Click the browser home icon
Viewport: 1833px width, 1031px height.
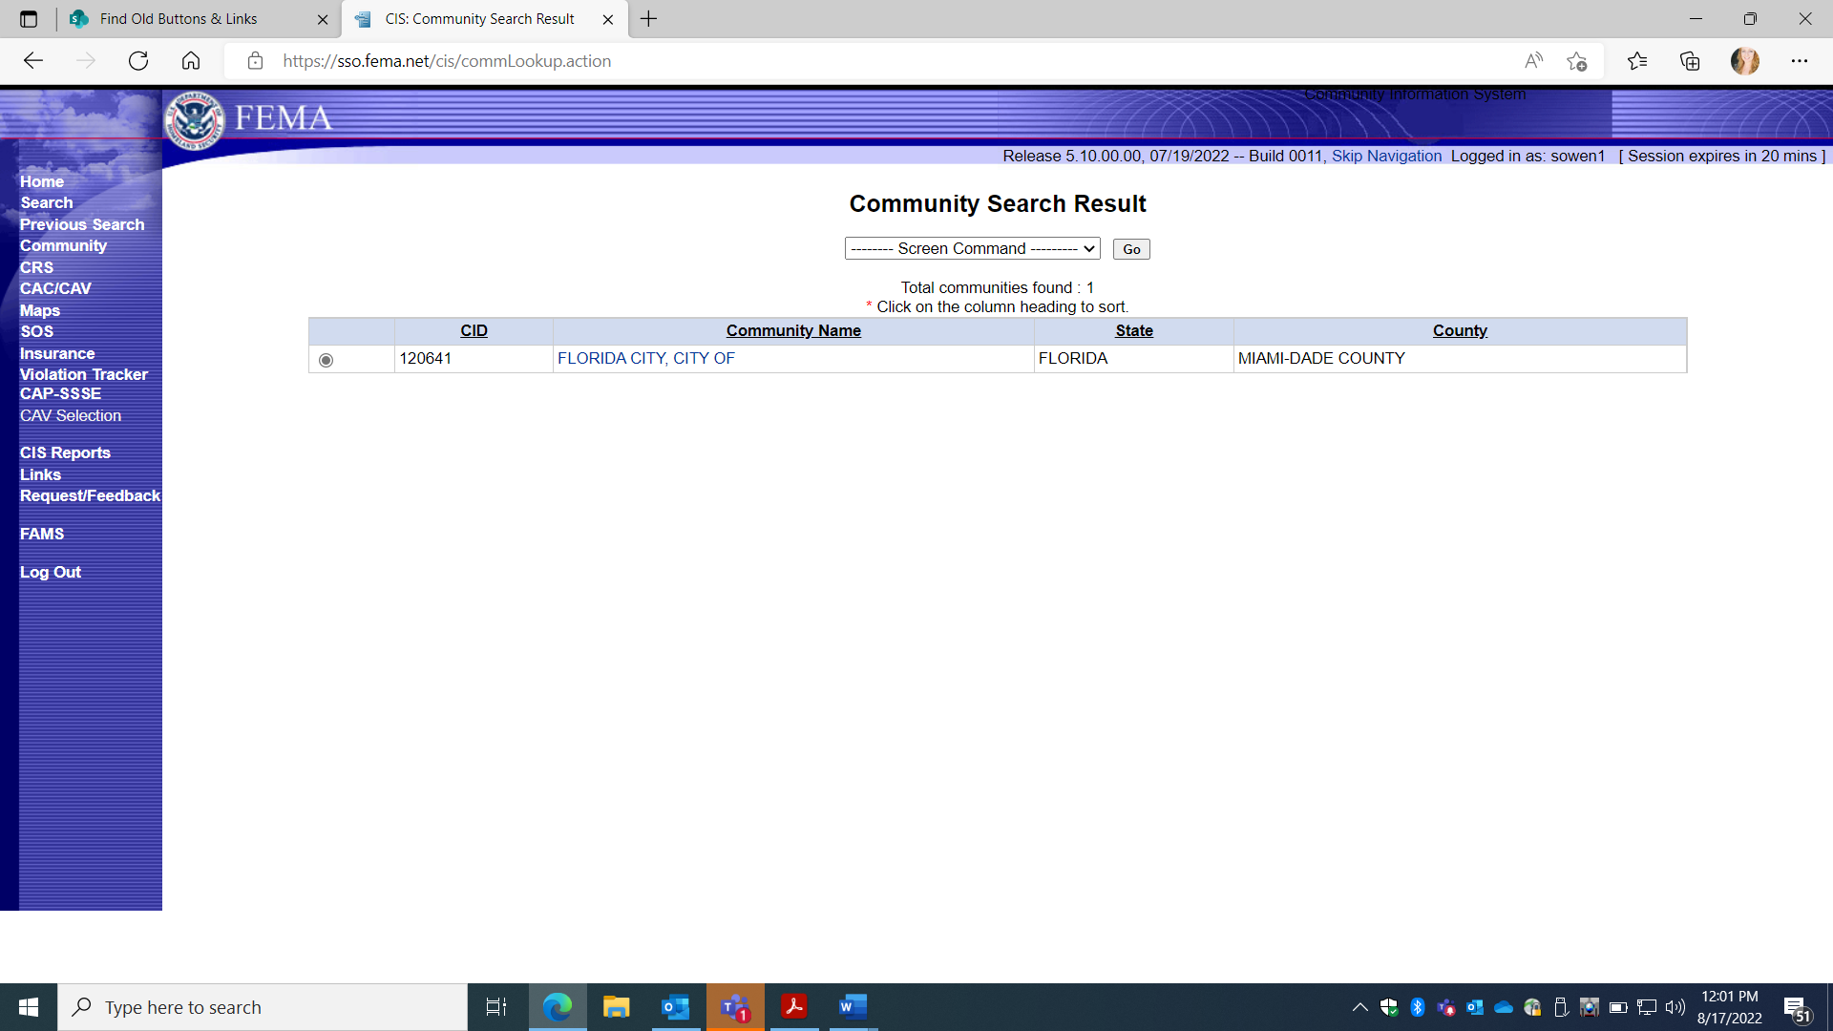(191, 61)
